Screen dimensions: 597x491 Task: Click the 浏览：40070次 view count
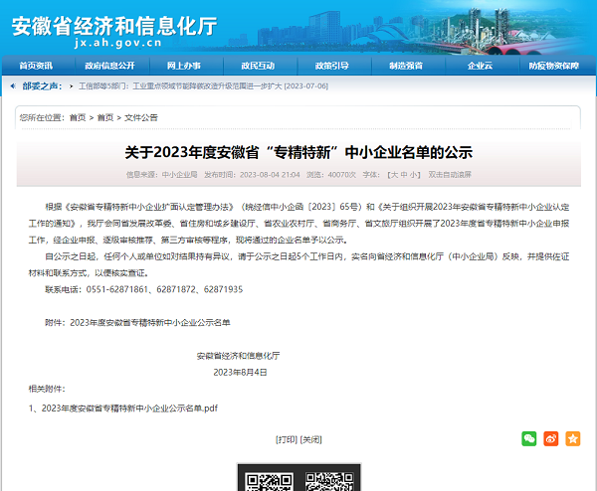point(331,175)
